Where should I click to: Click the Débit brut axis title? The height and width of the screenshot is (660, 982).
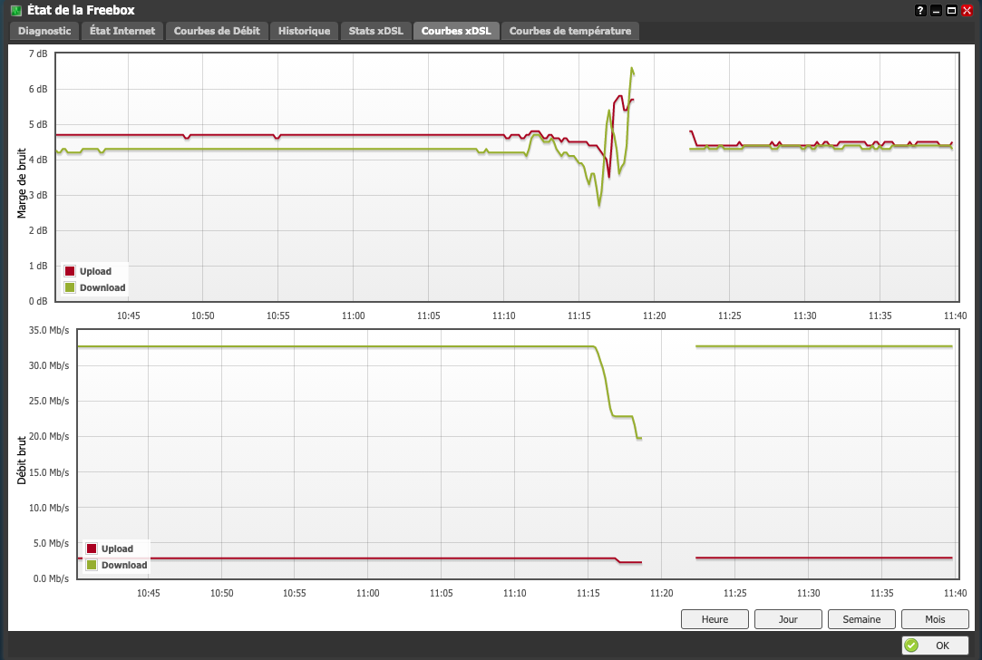[22, 461]
